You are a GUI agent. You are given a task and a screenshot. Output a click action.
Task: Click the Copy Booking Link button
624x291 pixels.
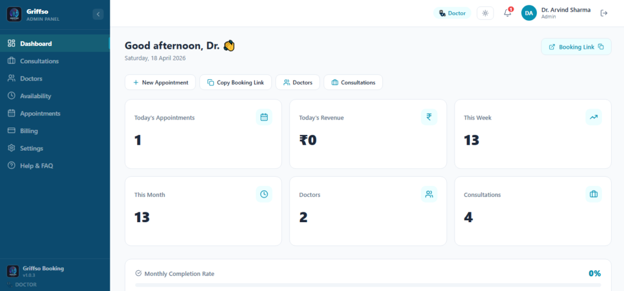pos(235,82)
